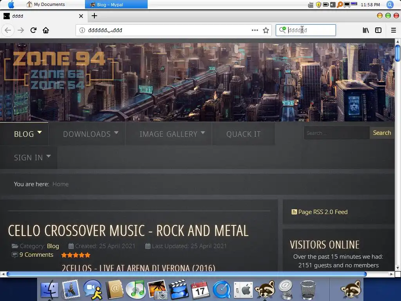Click the yellow security shield tray icon
Viewport: 401px width, 301px height.
(318, 5)
